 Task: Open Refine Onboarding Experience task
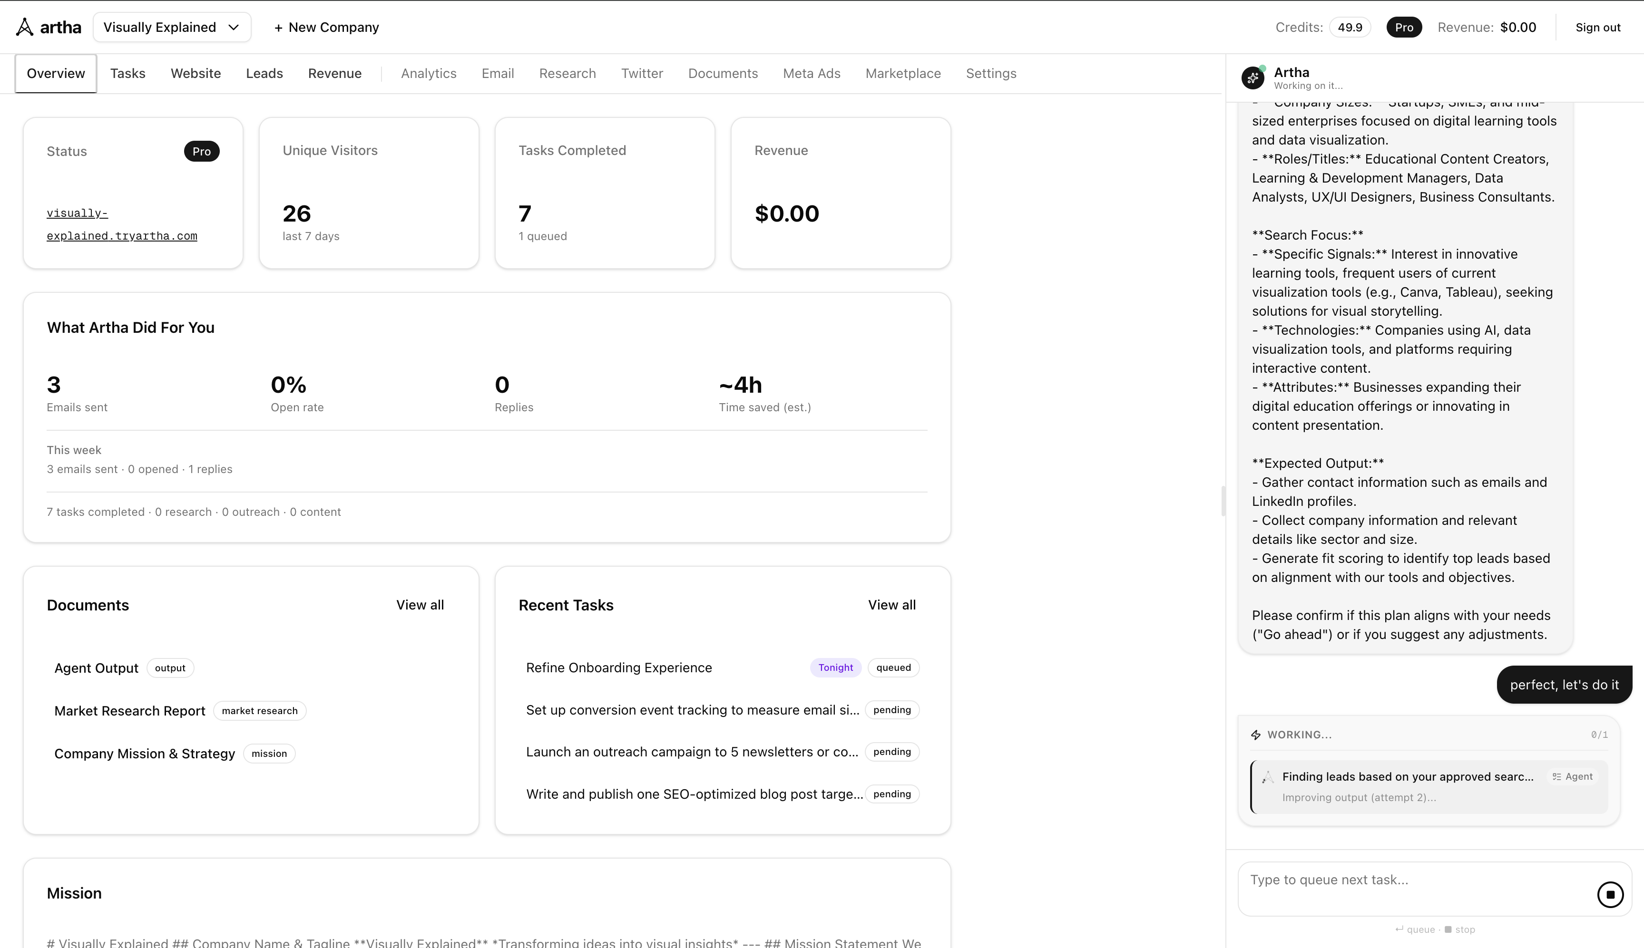(x=619, y=668)
